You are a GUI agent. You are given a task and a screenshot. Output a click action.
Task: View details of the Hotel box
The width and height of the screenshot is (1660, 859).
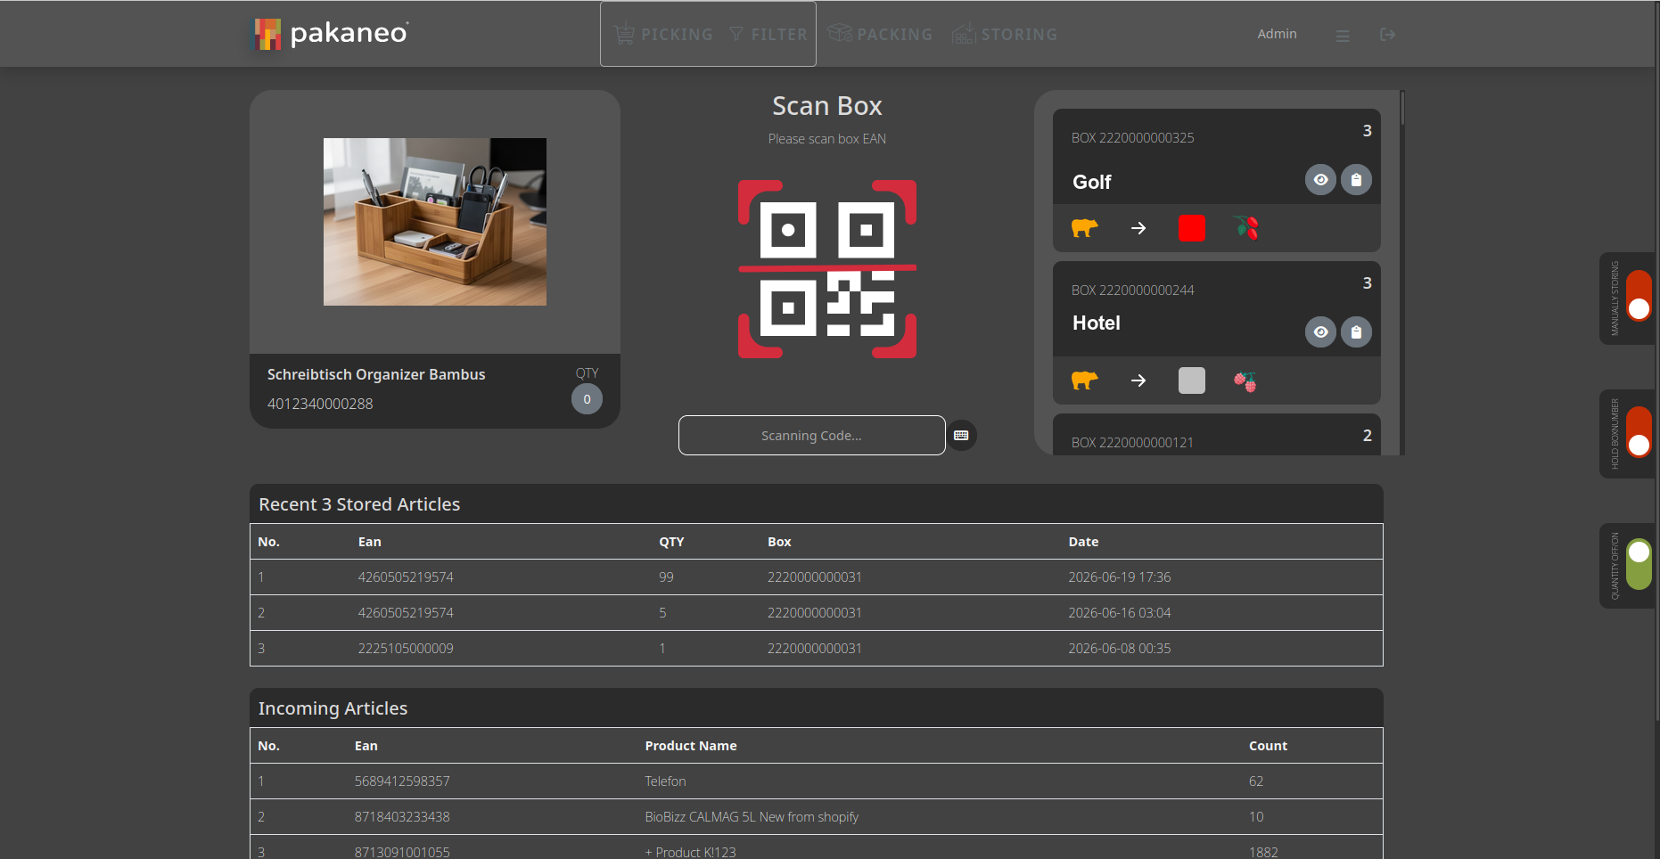[x=1320, y=332]
